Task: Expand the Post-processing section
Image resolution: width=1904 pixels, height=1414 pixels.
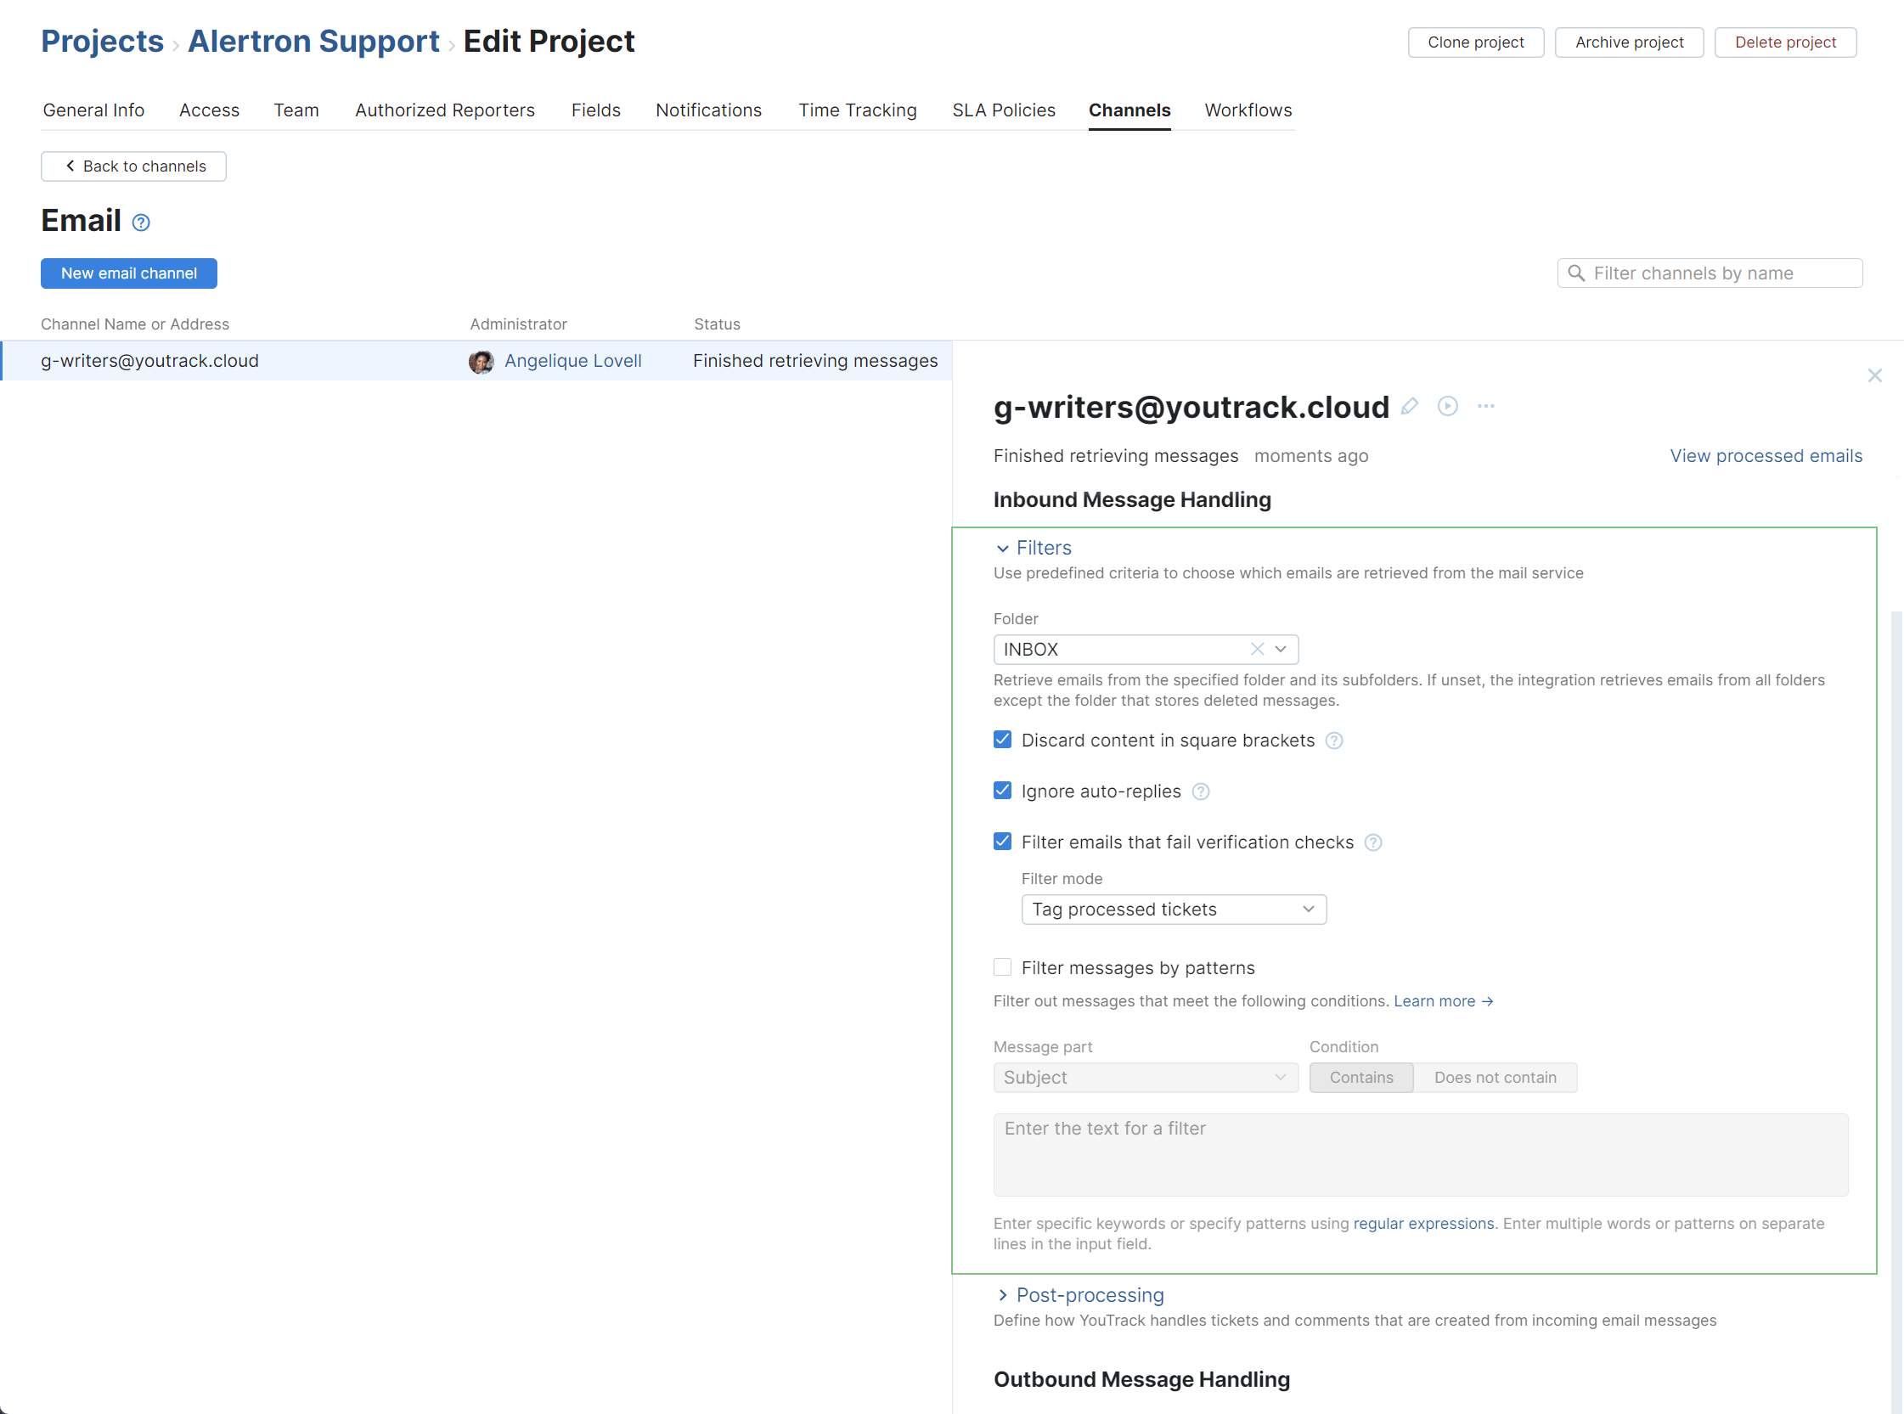Action: point(1090,1295)
